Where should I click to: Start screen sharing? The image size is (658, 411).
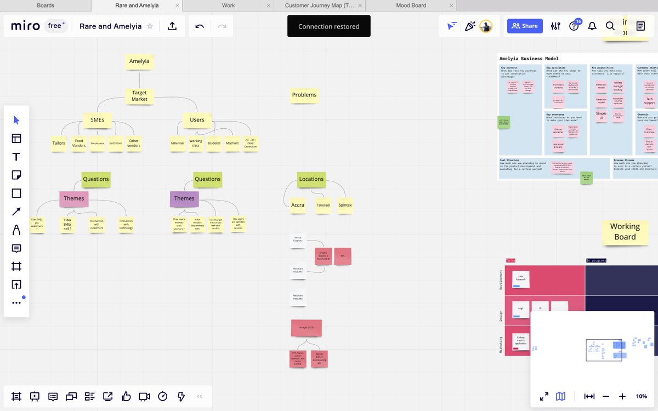click(x=108, y=396)
